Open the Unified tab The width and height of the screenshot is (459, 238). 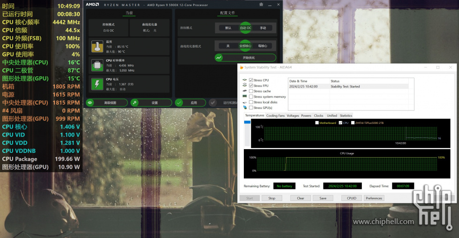[x=332, y=115]
